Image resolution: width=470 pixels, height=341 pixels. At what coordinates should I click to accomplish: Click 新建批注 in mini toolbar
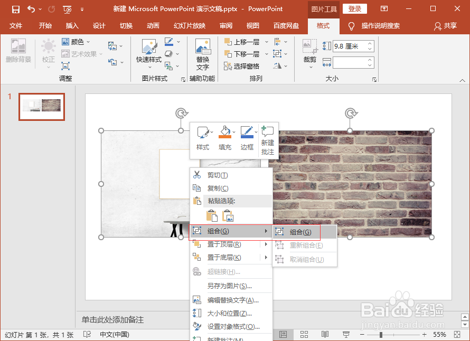267,140
